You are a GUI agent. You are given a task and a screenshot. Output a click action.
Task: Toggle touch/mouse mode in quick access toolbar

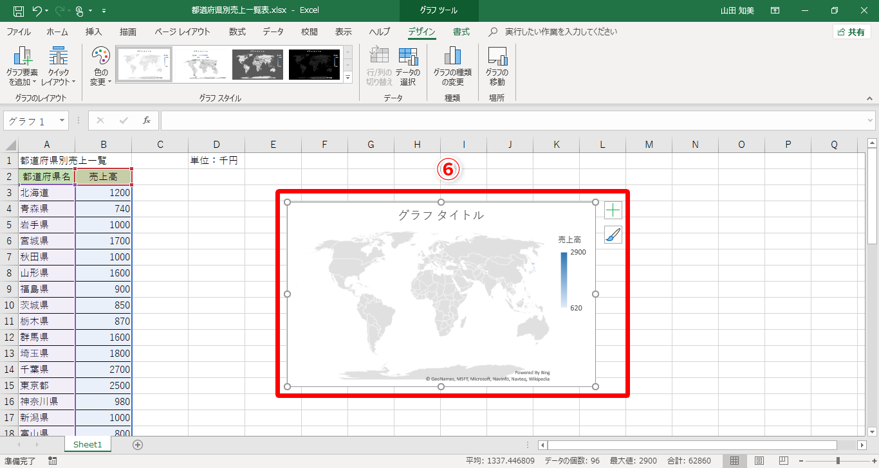click(x=79, y=11)
